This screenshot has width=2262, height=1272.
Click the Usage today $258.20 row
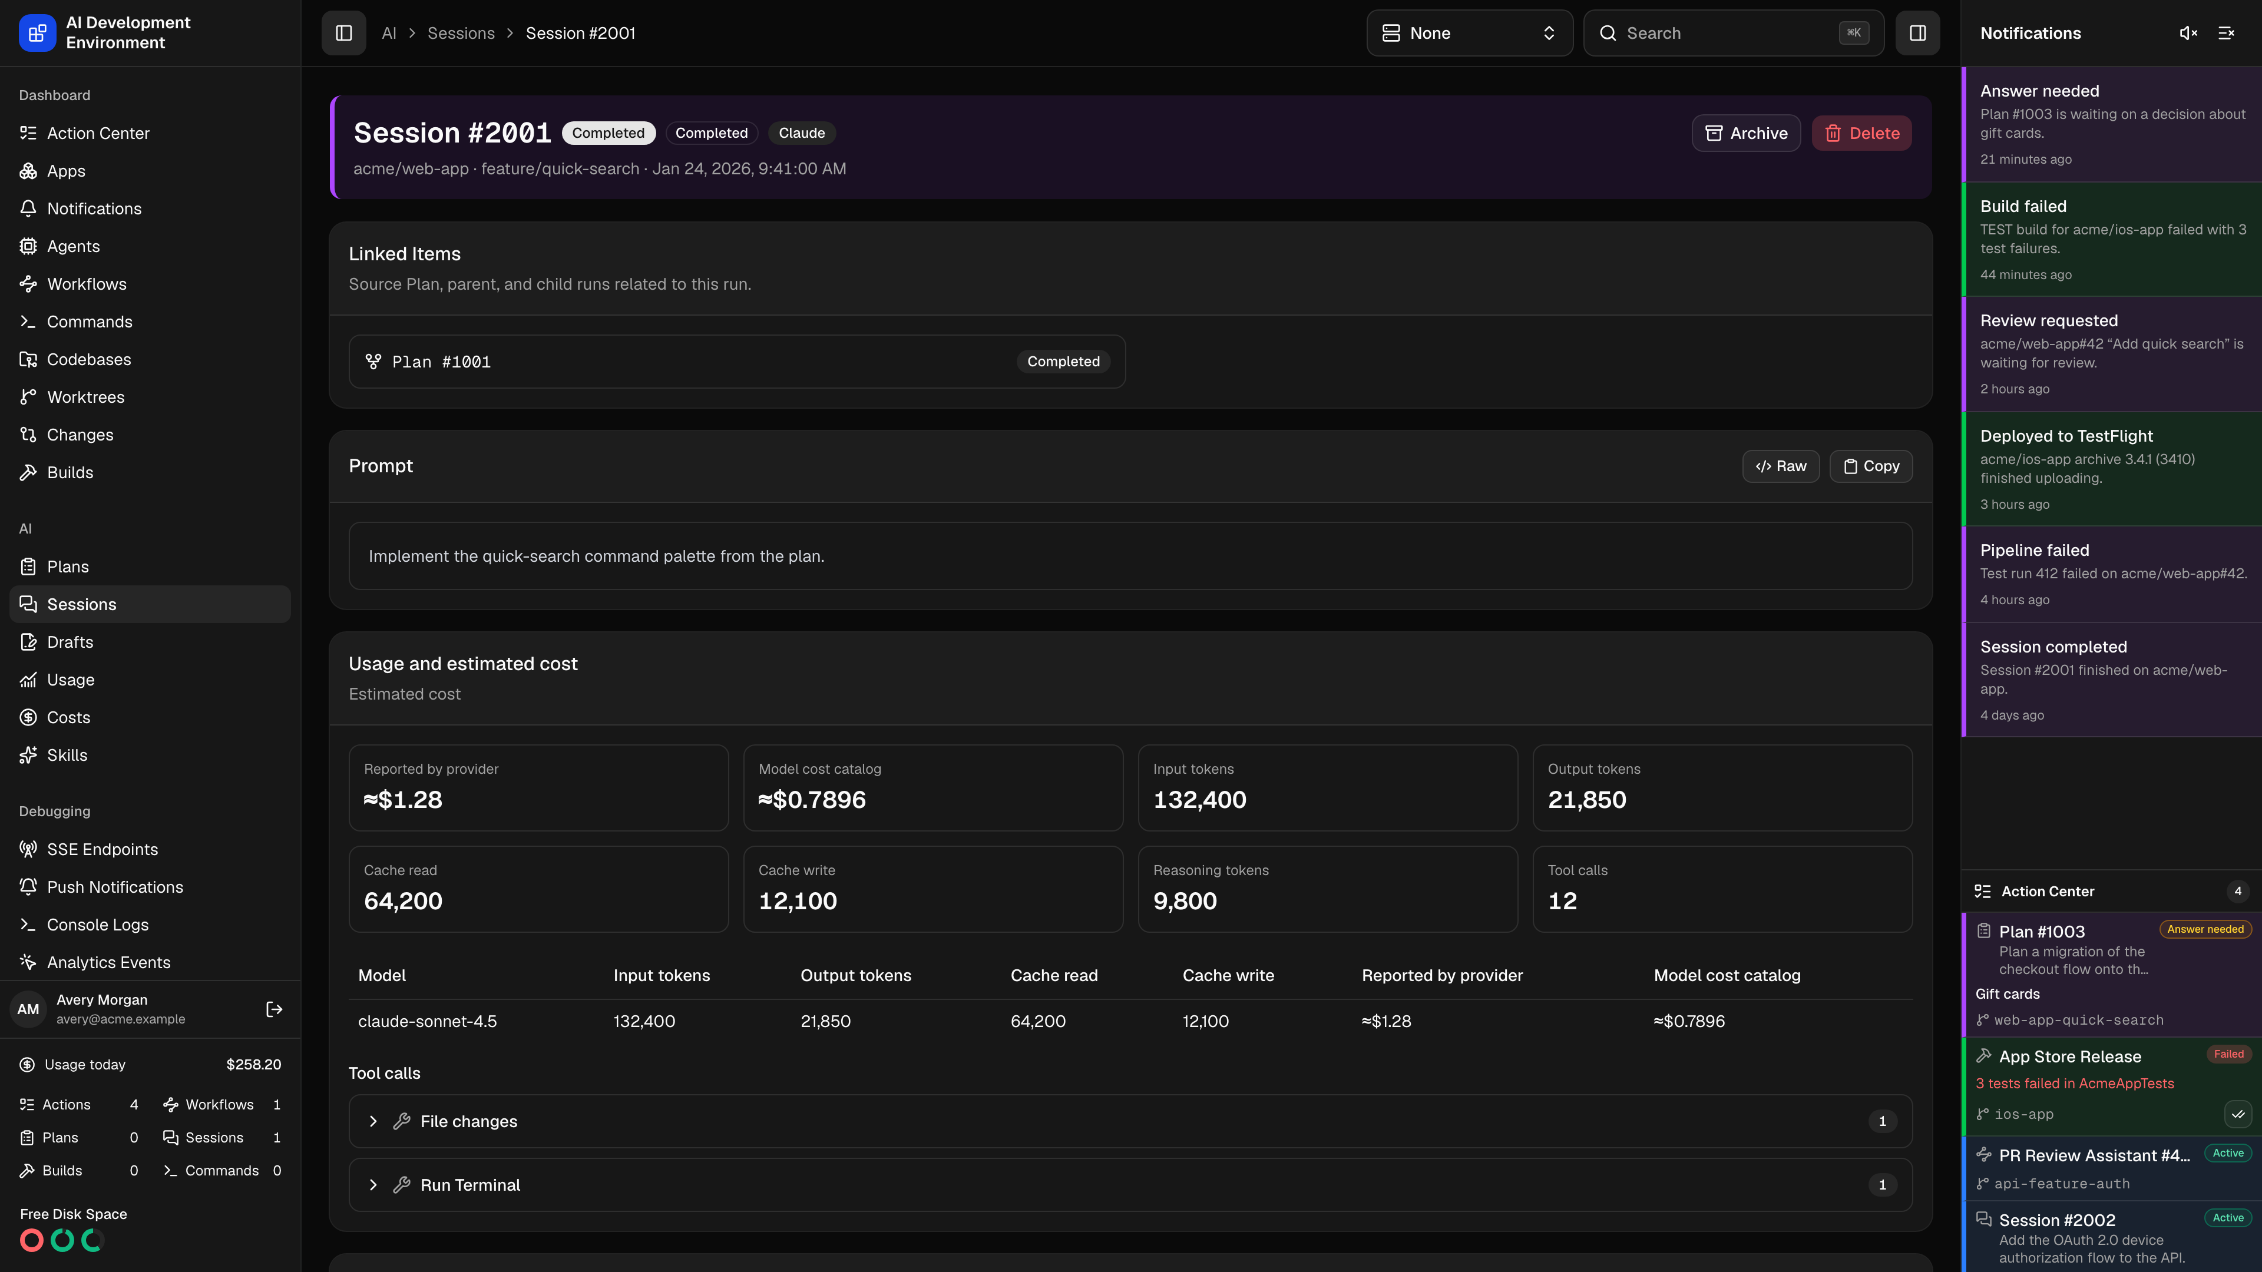(150, 1065)
